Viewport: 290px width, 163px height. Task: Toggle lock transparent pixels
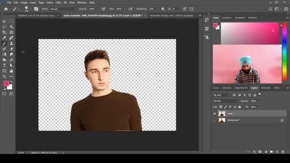pos(221,107)
